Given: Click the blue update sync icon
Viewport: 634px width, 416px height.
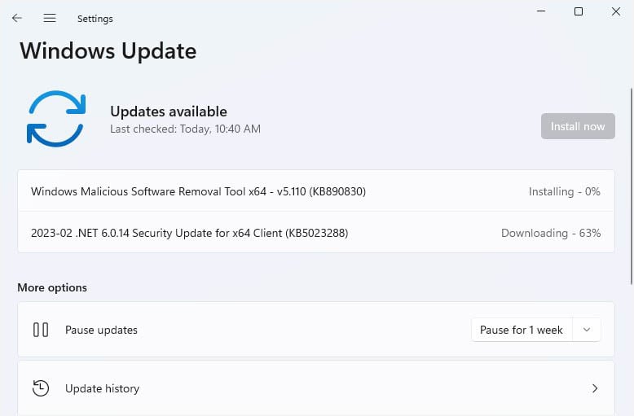Looking at the screenshot, I should tap(56, 119).
